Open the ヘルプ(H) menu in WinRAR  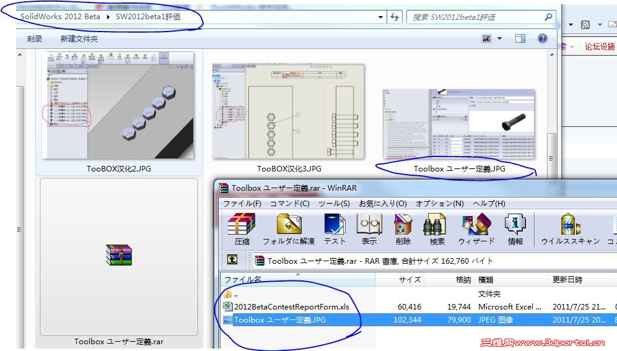(x=489, y=204)
